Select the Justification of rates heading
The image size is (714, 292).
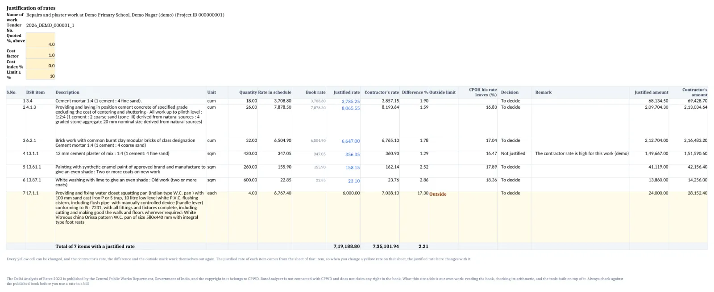[31, 8]
